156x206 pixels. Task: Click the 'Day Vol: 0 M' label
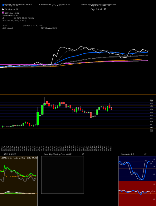point(98,9)
